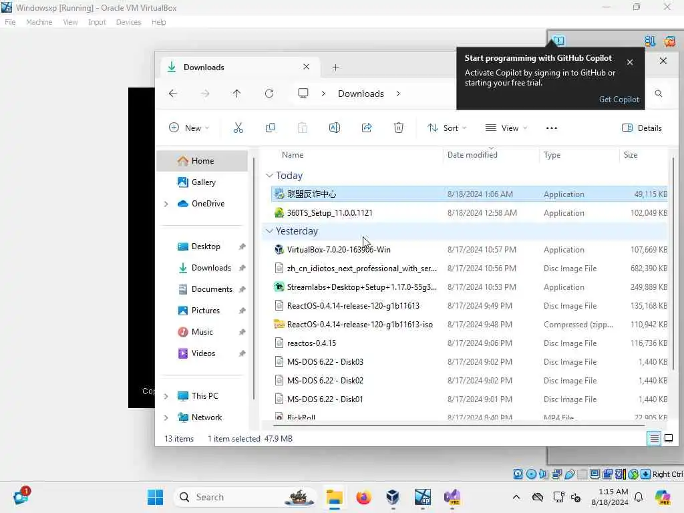Image resolution: width=684 pixels, height=513 pixels.
Task: Expand This PC tree node
Action: click(x=166, y=396)
